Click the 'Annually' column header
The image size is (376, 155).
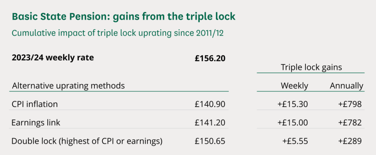pos(346,86)
